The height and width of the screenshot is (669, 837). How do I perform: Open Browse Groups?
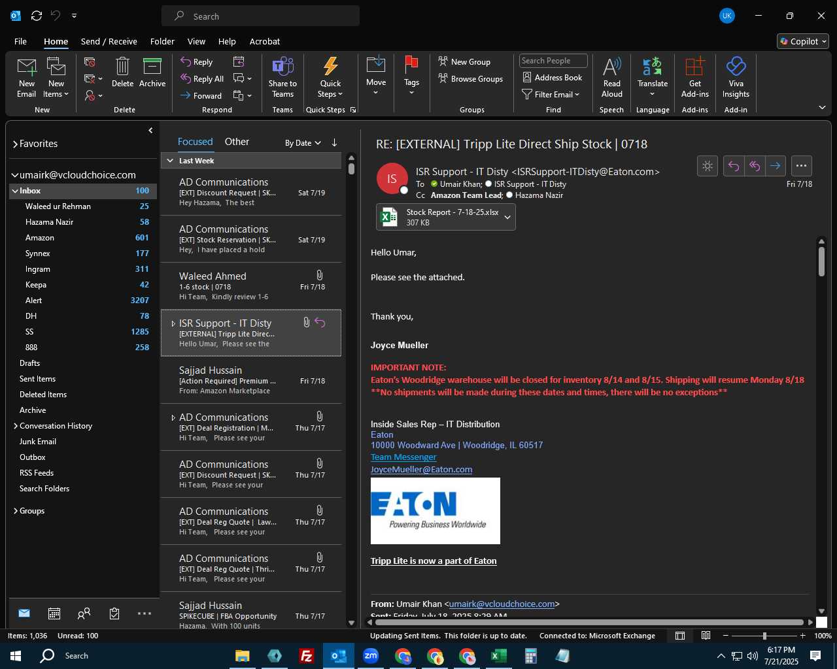point(471,78)
